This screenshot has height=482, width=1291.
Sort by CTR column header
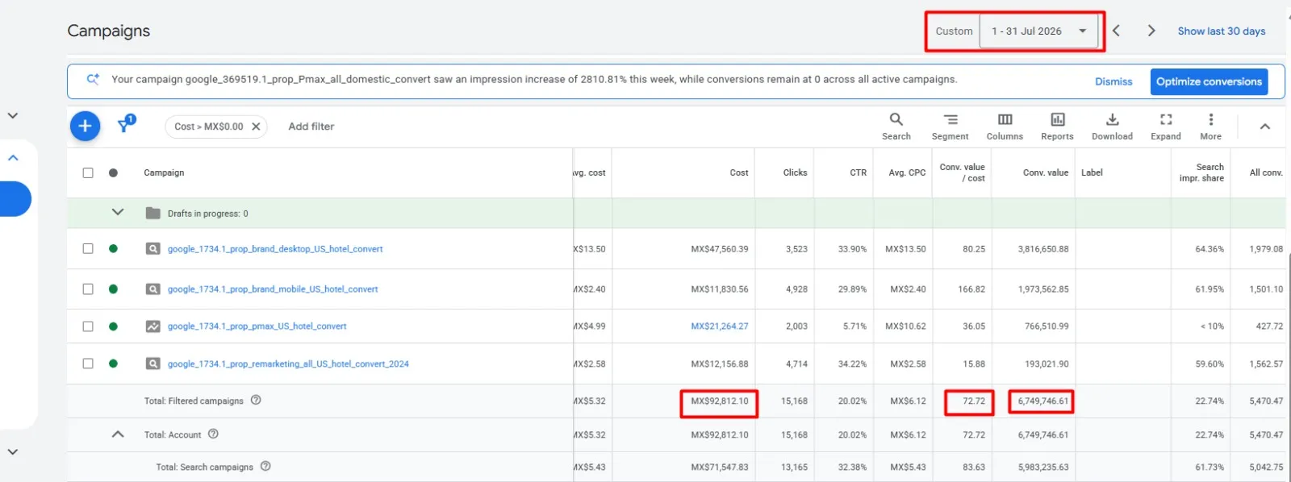click(x=858, y=172)
